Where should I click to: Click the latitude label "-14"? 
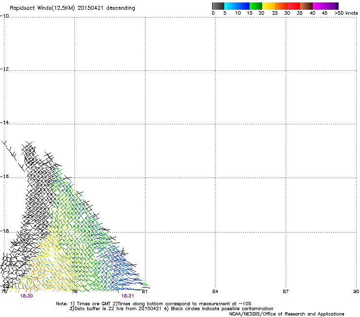tap(4, 122)
